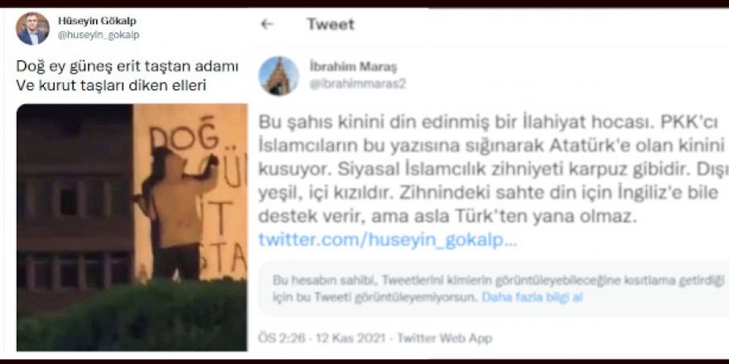Open Hüseyin Gökalp's profile picture
729x364 pixels.
[32, 28]
